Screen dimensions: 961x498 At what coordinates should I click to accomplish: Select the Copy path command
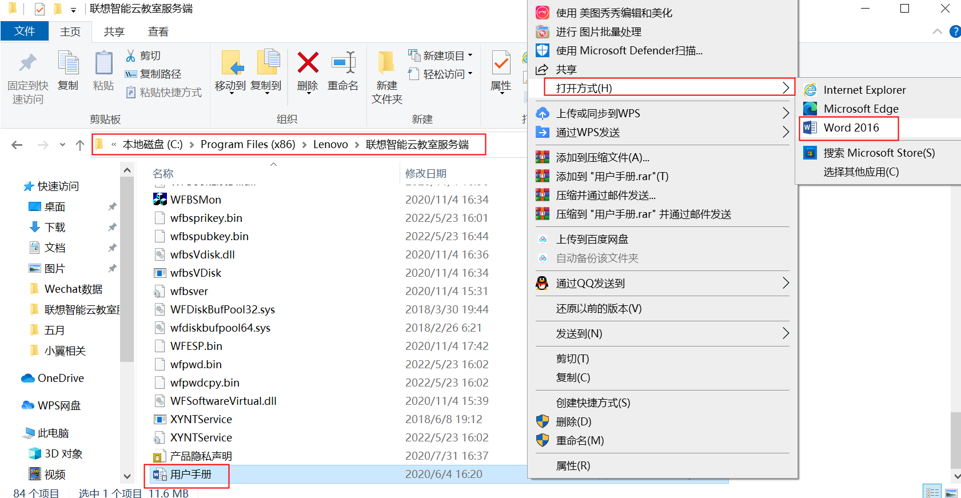point(153,74)
